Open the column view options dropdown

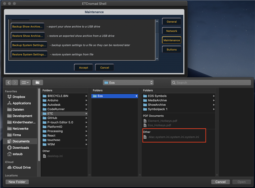(x=25, y=83)
